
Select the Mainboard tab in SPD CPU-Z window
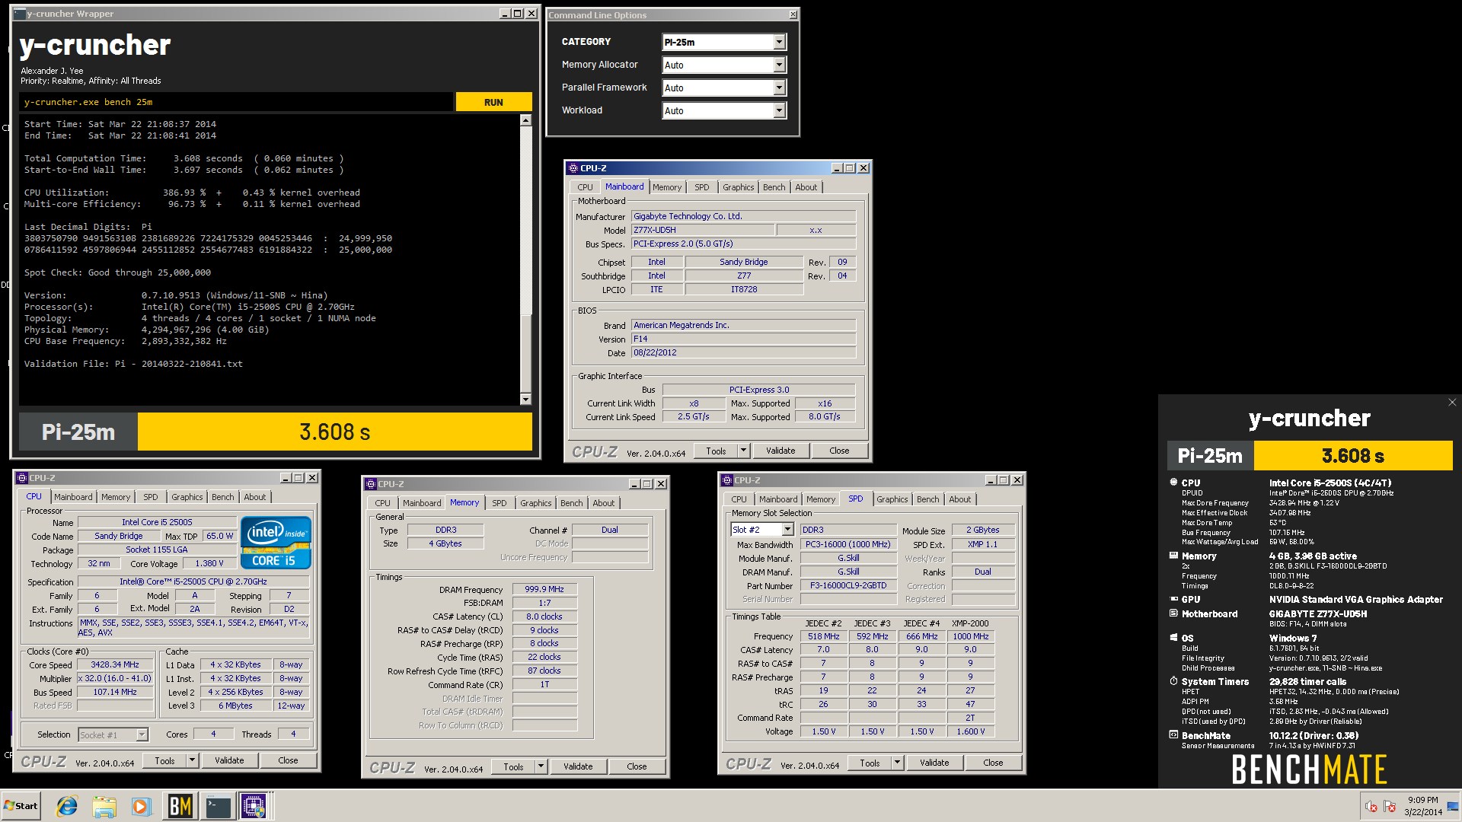click(777, 499)
